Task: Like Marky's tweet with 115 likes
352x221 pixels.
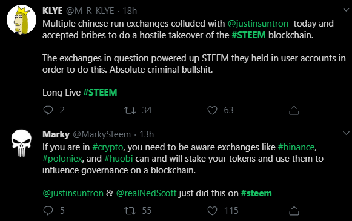Action: 212,211
